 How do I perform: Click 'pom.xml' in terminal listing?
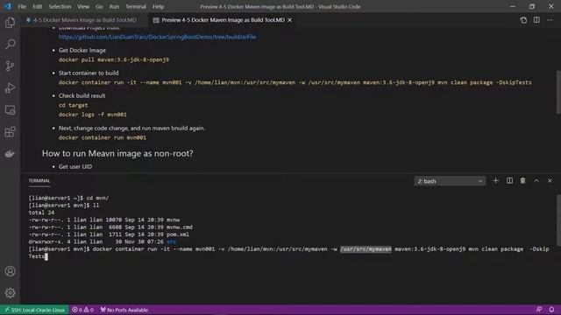178,234
